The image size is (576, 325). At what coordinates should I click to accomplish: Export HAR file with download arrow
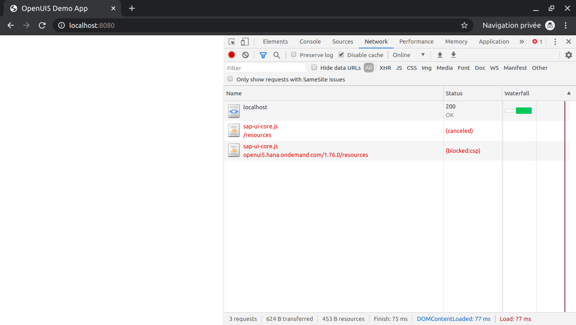[454, 55]
